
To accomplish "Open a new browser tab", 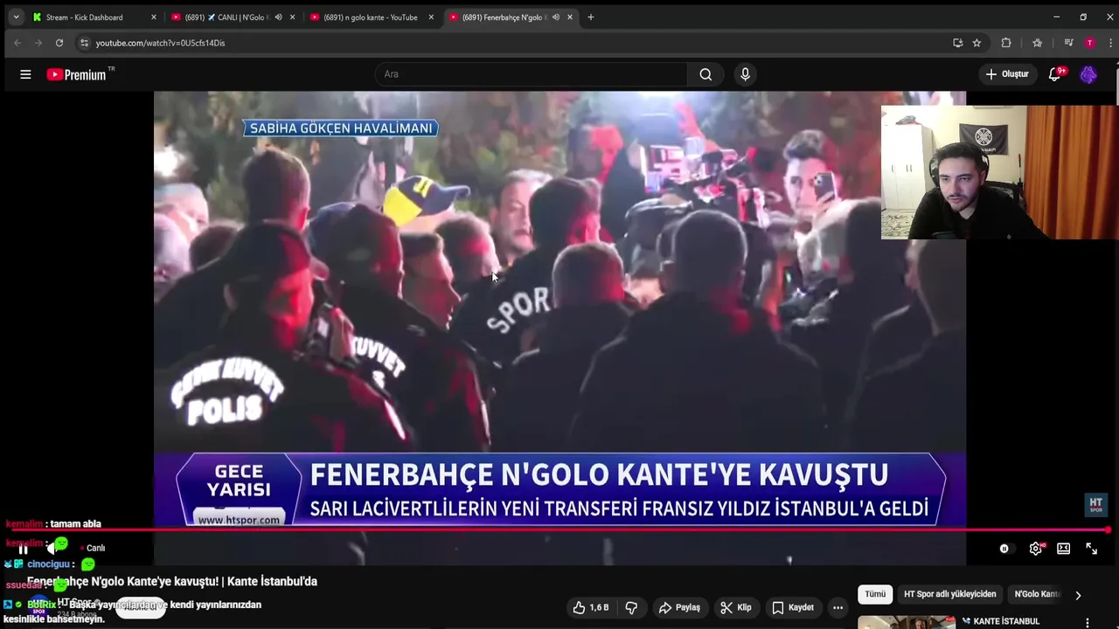I will pos(591,17).
